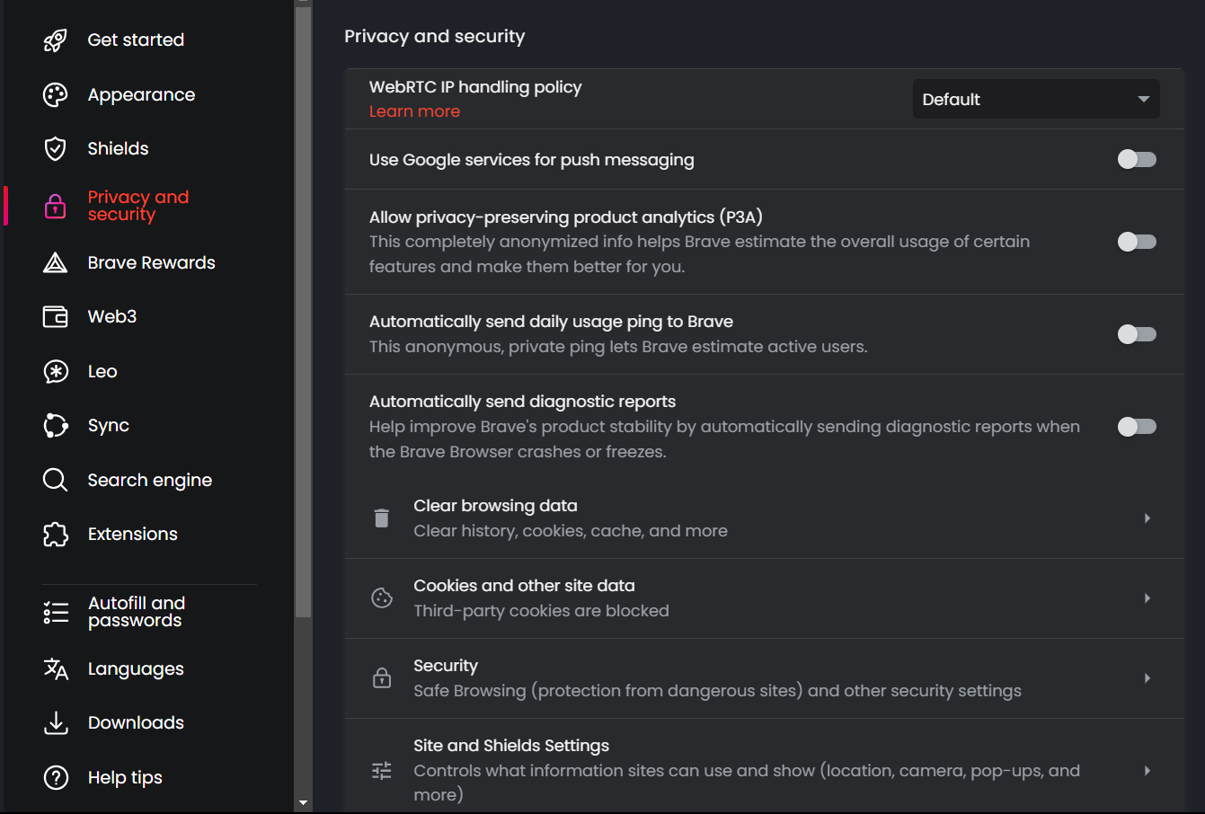Open Search engine settings
Image resolution: width=1205 pixels, height=814 pixels.
[x=150, y=481]
